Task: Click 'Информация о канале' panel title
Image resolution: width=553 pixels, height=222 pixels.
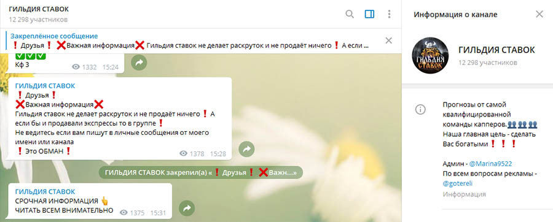Action: (455, 15)
